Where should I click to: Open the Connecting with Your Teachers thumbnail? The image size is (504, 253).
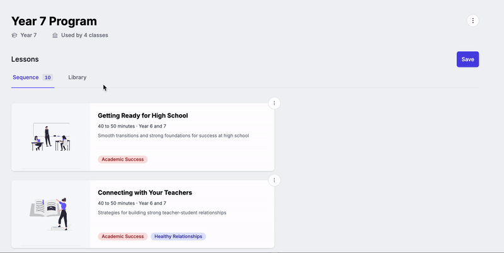pyautogui.click(x=51, y=214)
